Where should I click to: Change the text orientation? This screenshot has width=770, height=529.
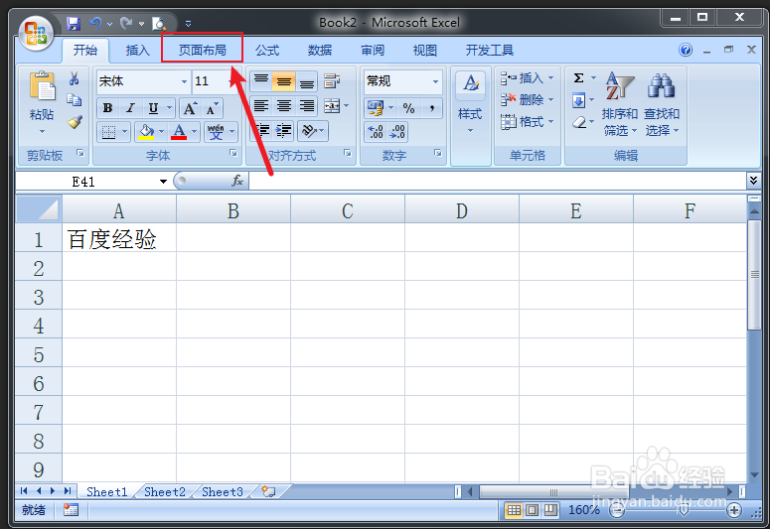coord(309,131)
